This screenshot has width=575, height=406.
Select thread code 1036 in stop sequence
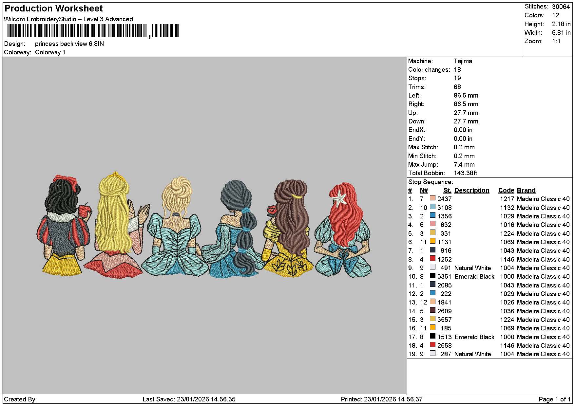point(507,311)
